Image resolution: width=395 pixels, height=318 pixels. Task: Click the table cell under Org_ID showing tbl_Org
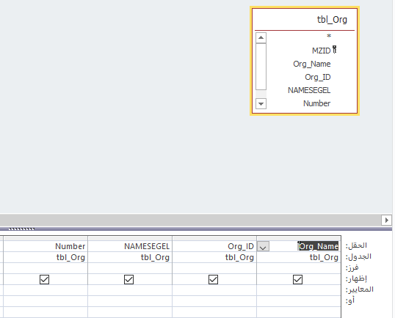click(x=214, y=257)
